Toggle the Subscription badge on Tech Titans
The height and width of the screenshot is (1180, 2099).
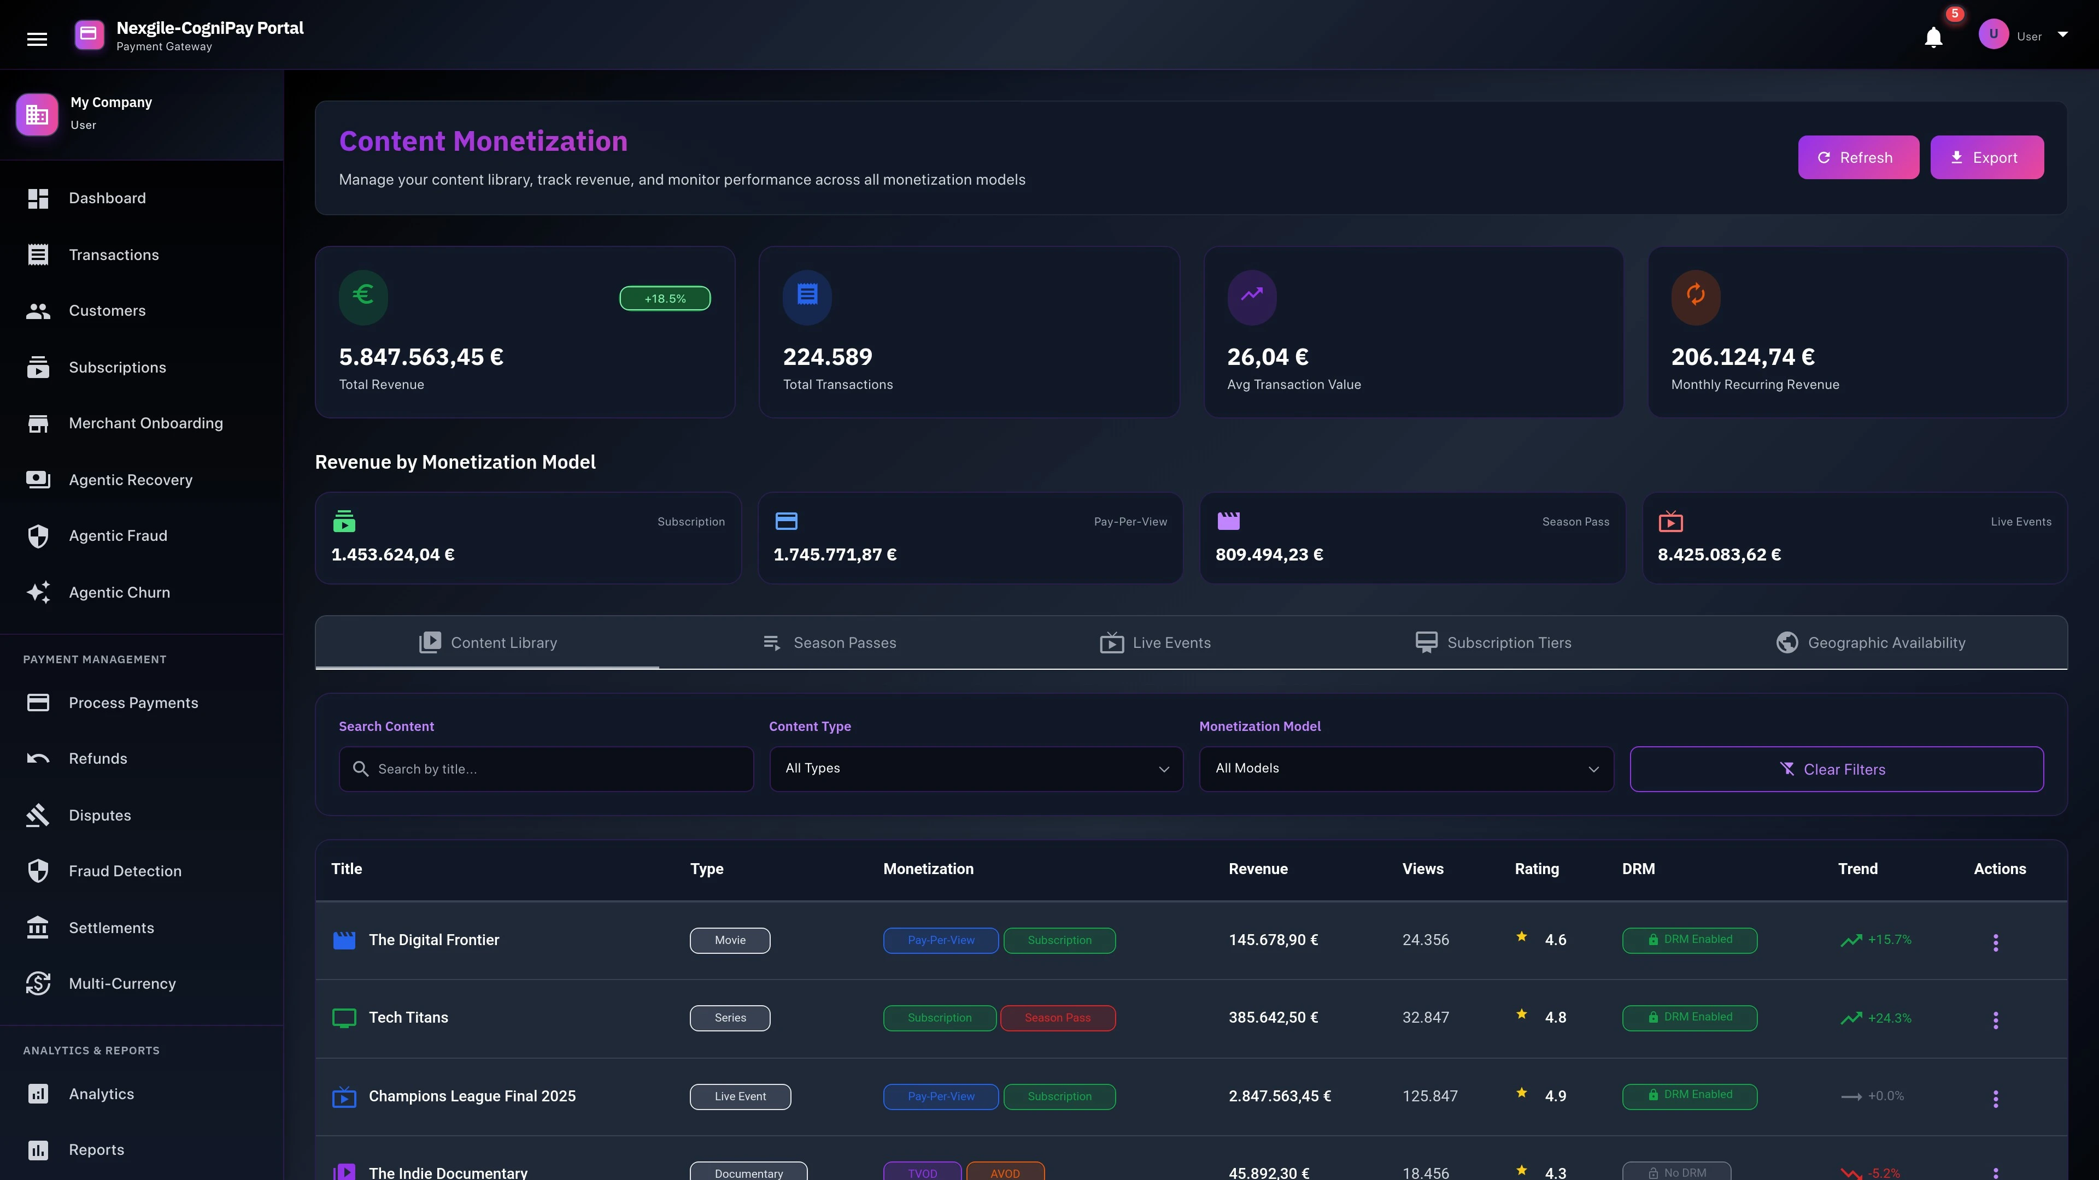click(x=939, y=1017)
